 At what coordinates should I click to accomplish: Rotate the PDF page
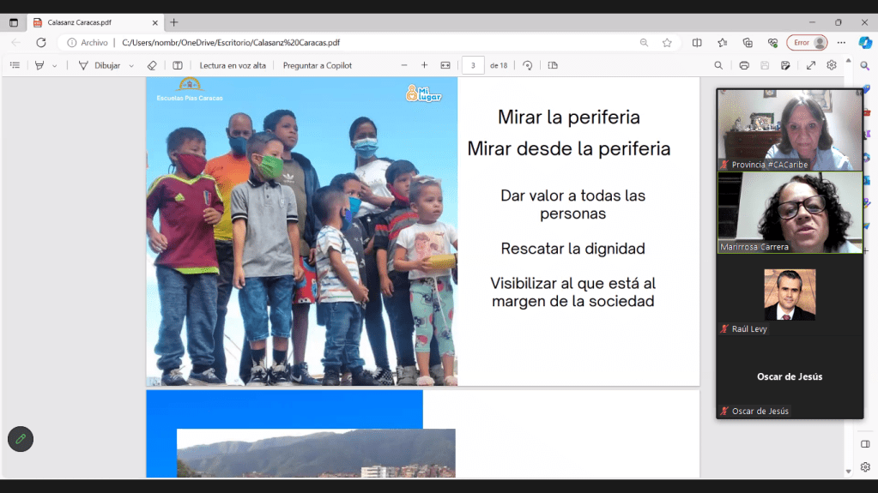coord(528,65)
